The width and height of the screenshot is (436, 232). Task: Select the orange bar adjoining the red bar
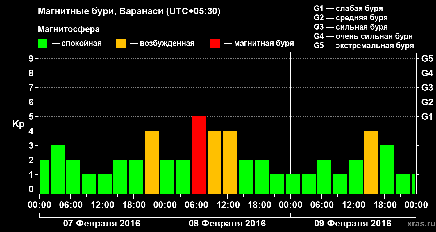[215, 162]
